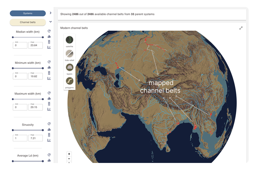
Task: Show Median width scatter plot
Action: pyautogui.click(x=49, y=47)
